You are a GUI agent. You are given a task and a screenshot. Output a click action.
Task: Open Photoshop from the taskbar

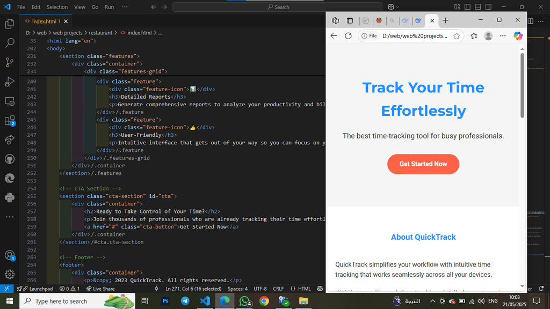coord(165,301)
